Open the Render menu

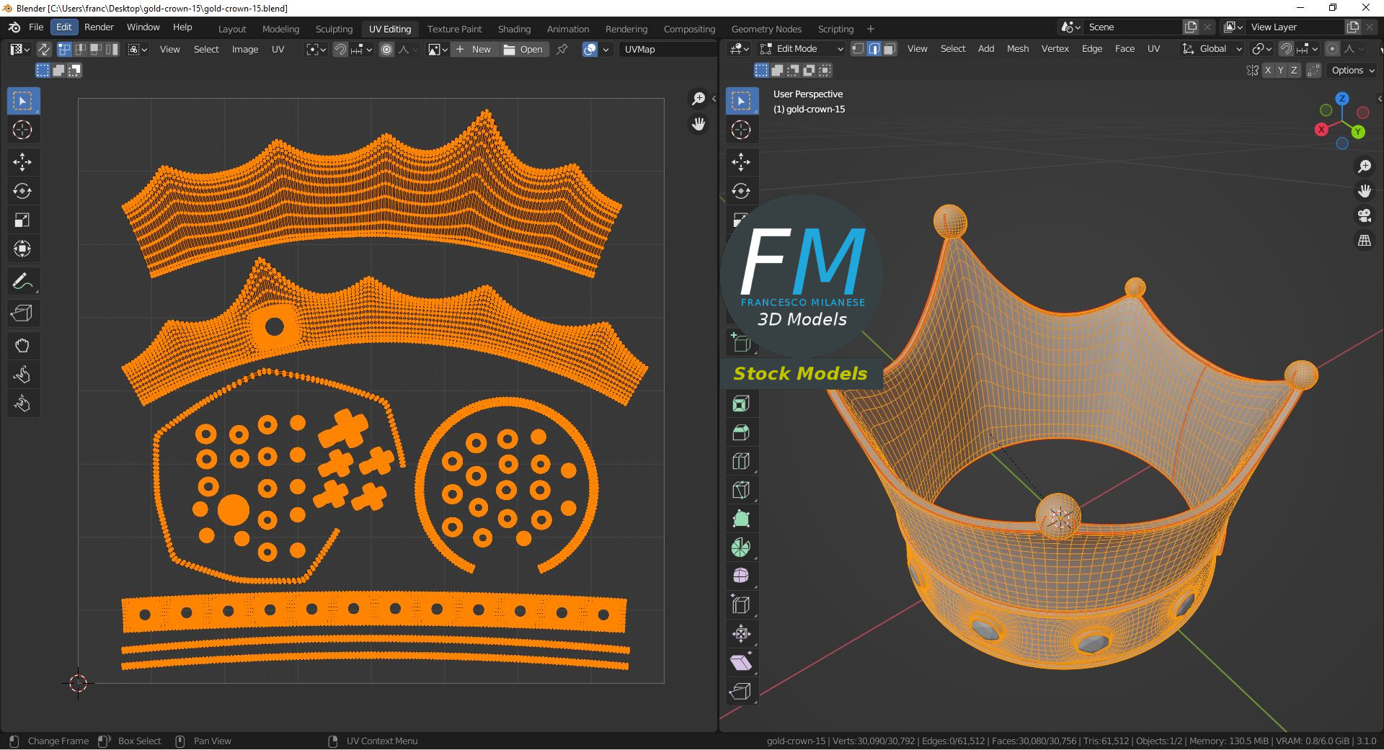(99, 27)
